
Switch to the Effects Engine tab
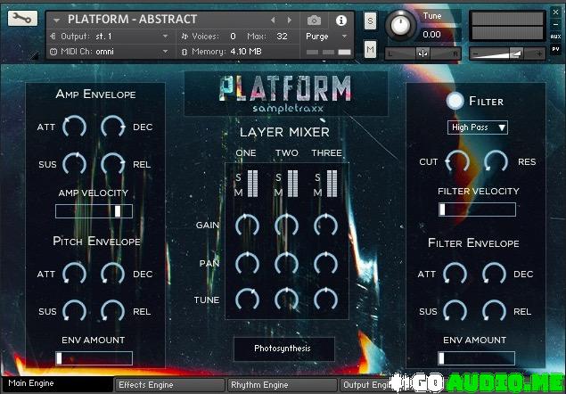169,385
